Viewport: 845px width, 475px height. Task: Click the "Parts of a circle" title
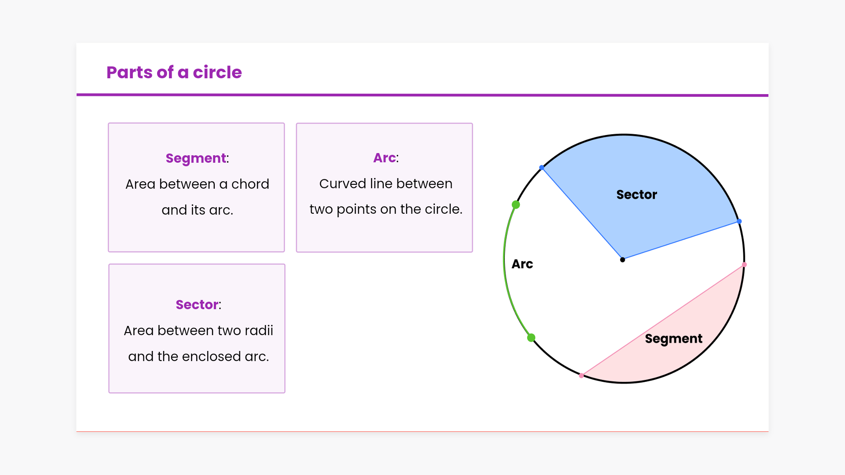click(174, 73)
